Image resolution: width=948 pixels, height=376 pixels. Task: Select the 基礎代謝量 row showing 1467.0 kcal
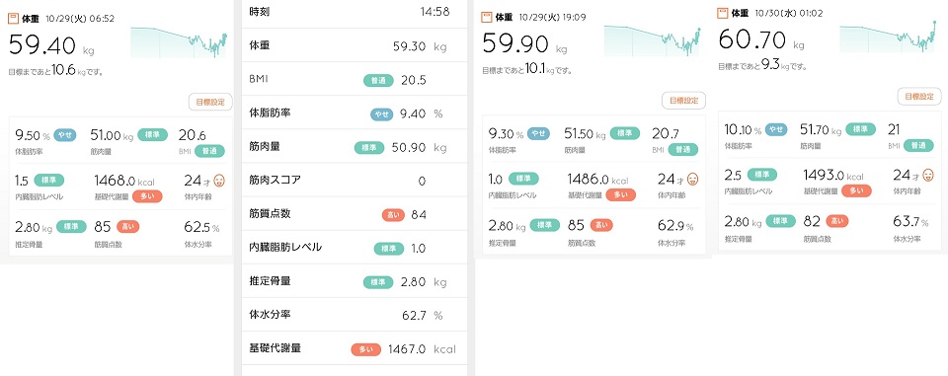pos(355,348)
